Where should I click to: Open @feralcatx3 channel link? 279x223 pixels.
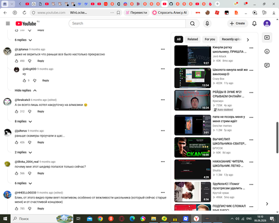[x=22, y=100]
